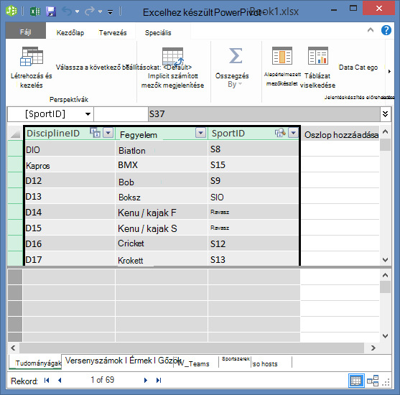Screen dimensions: 400x395
Task: Open the Tervezés ribbon tab
Action: [113, 32]
